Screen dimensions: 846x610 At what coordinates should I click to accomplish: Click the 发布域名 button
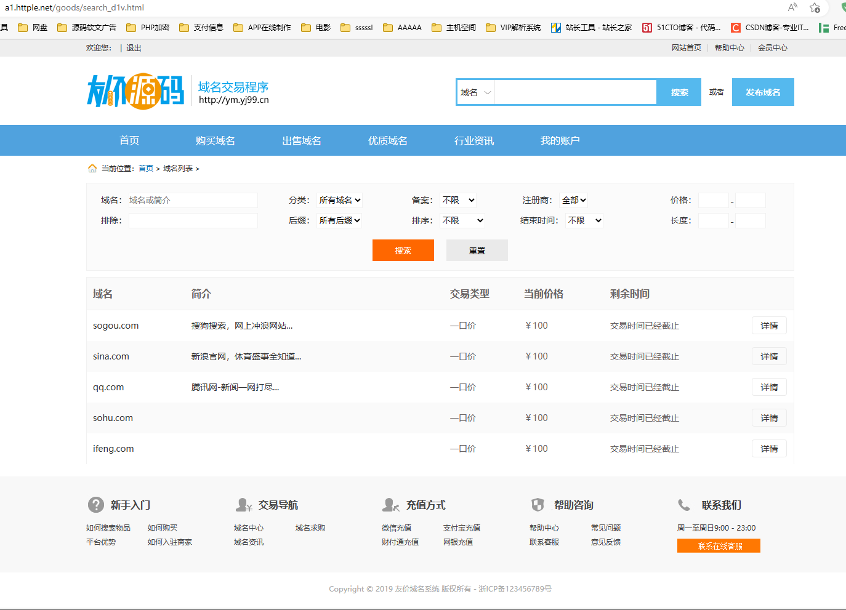763,92
